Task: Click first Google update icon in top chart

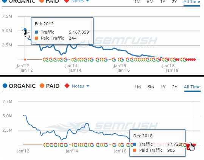Action: (x=44, y=60)
